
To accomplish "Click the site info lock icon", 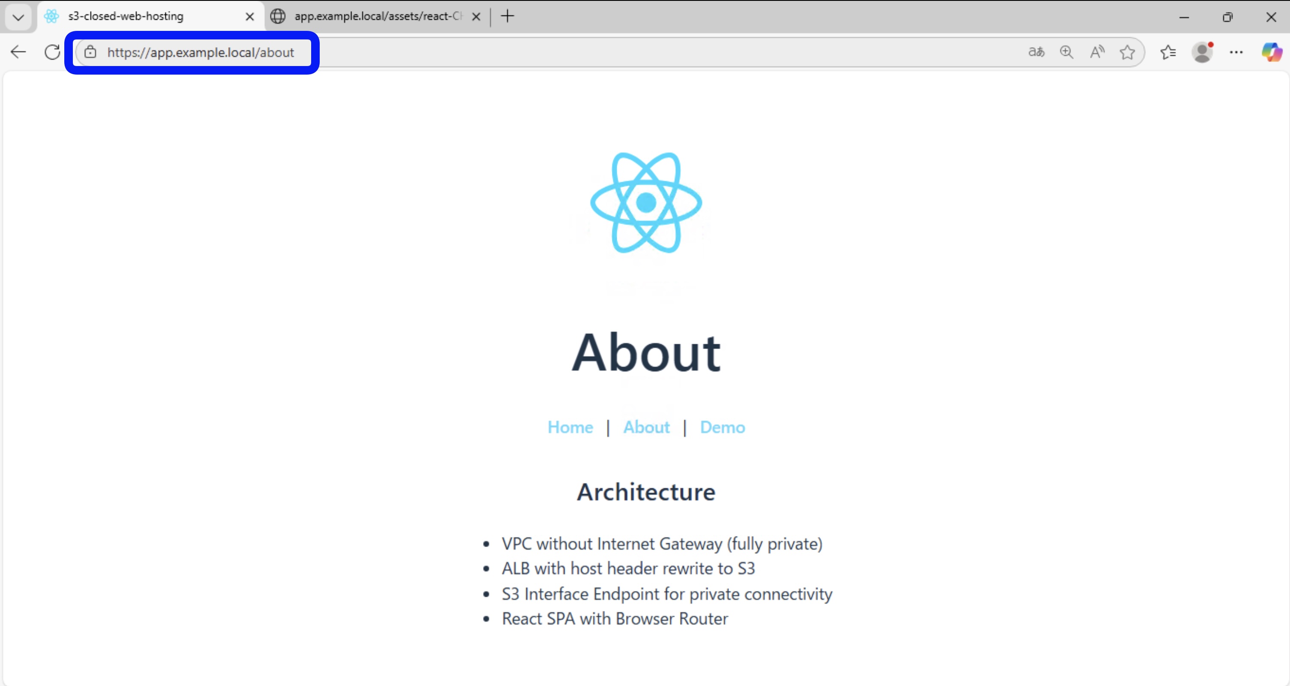I will tap(90, 52).
